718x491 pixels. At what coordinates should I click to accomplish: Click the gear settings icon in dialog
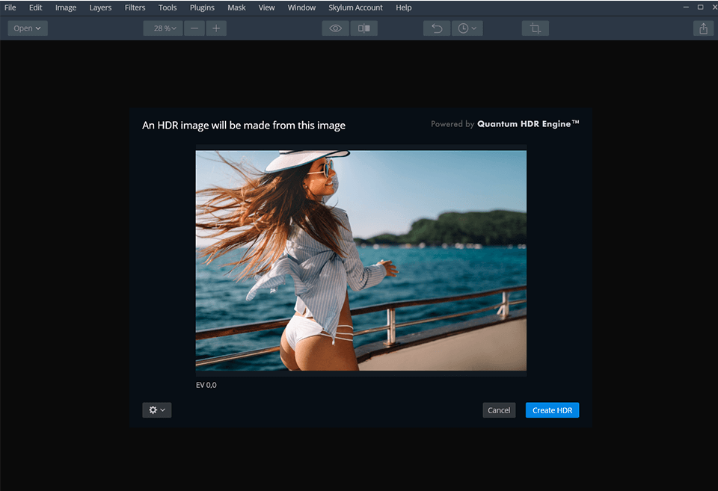point(153,410)
